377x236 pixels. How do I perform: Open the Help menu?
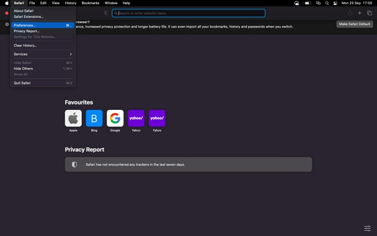click(126, 3)
